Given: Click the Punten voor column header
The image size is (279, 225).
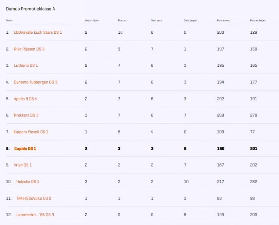Looking at the screenshot, I should [224, 20].
